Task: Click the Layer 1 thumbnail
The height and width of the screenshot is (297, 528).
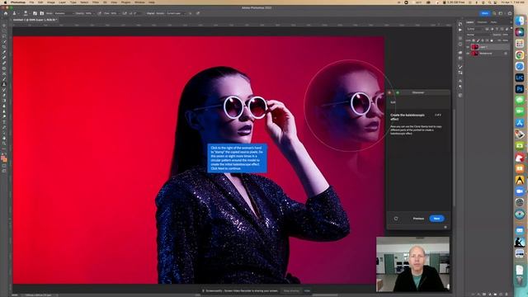Action: point(475,47)
